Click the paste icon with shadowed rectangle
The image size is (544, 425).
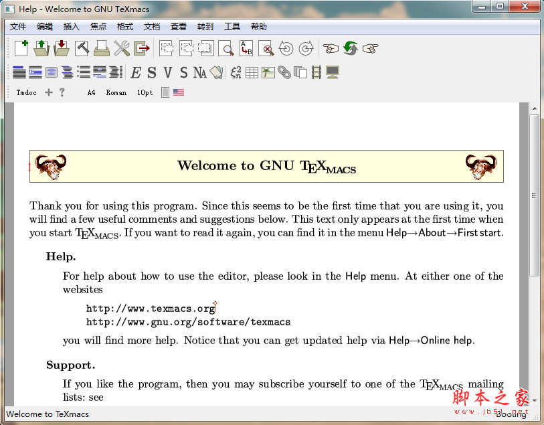pyautogui.click(x=206, y=48)
